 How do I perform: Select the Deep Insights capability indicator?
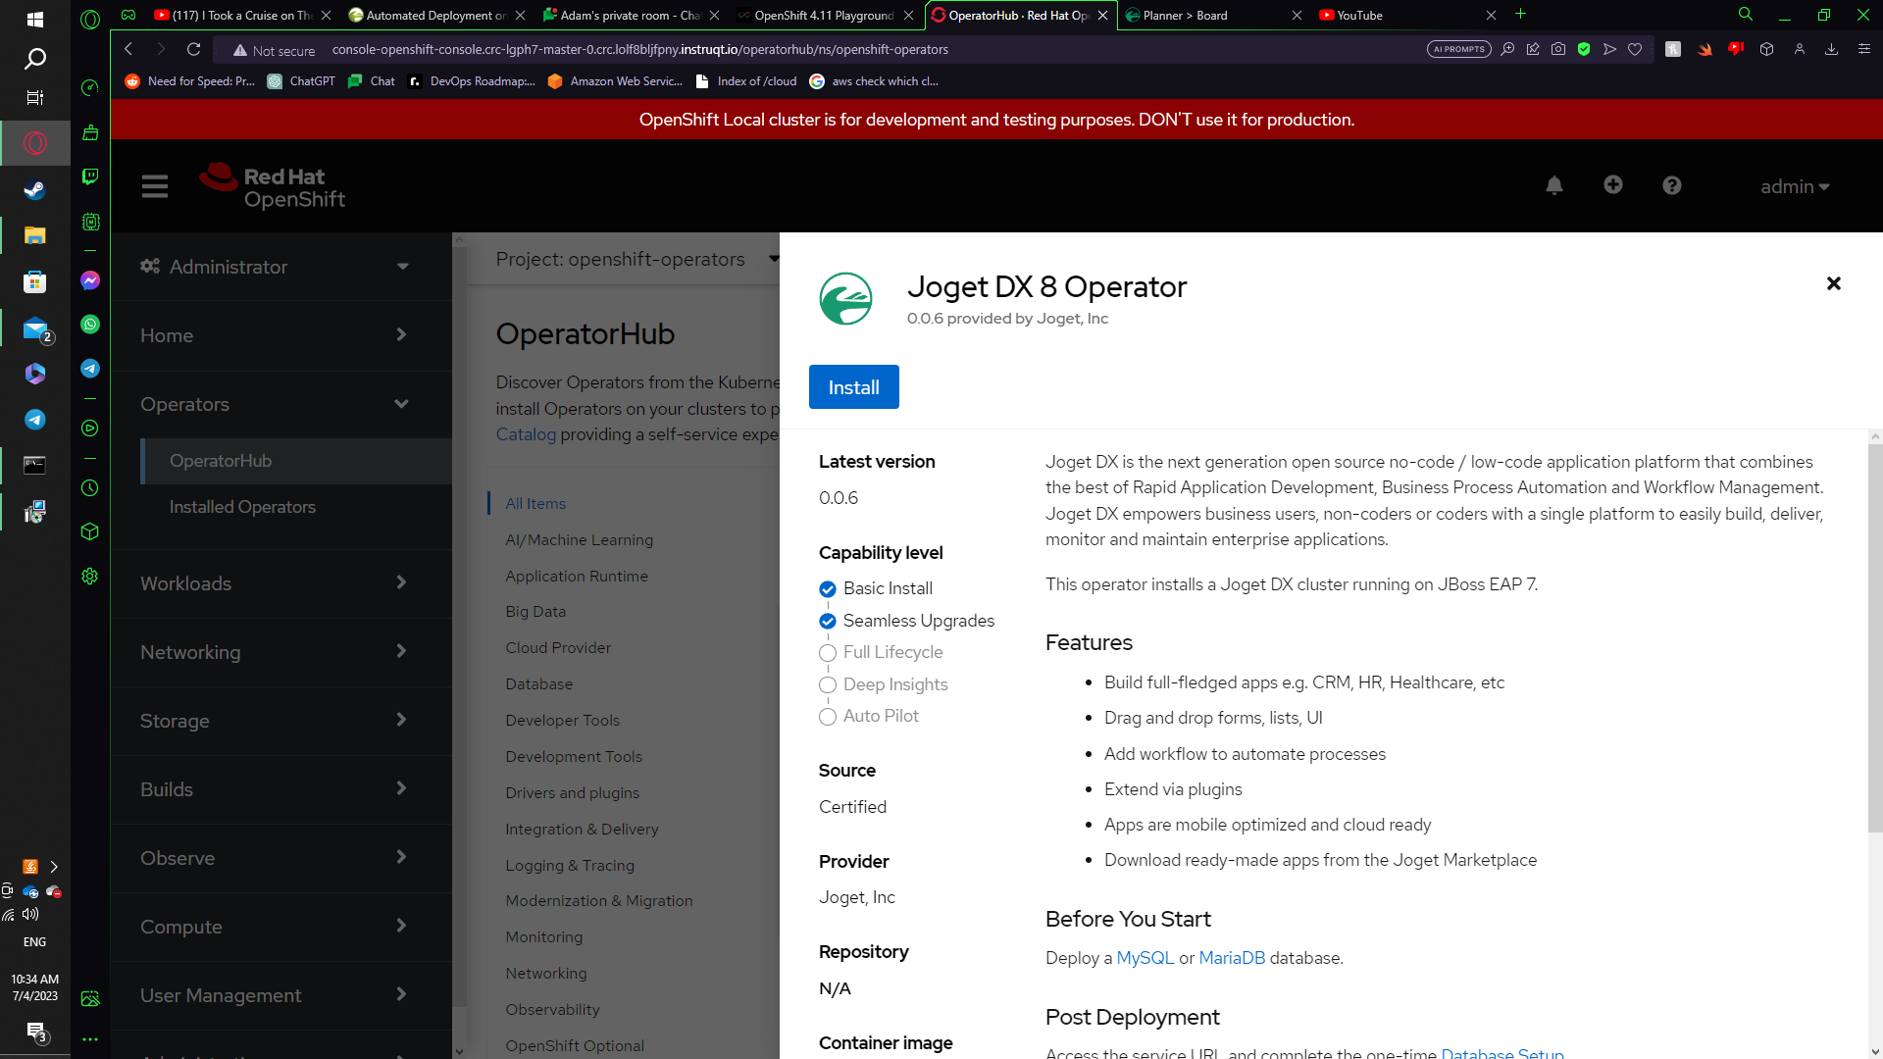pos(828,684)
